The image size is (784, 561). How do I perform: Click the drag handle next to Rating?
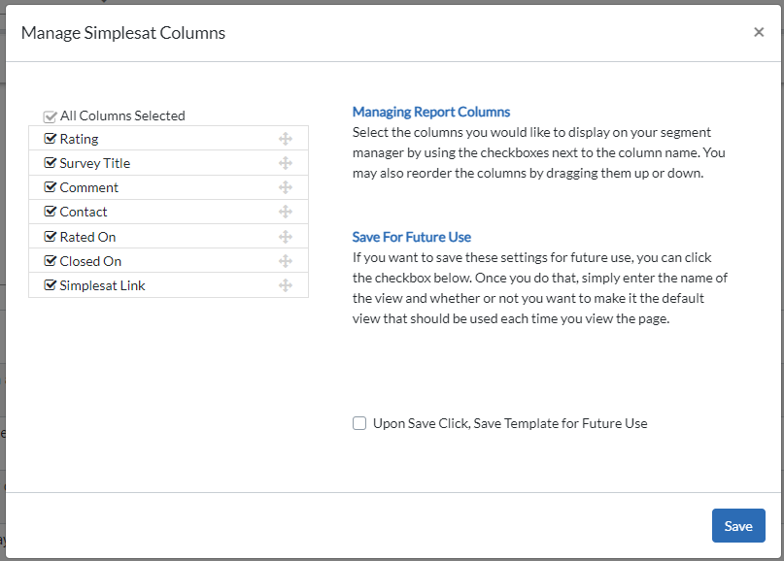point(286,138)
